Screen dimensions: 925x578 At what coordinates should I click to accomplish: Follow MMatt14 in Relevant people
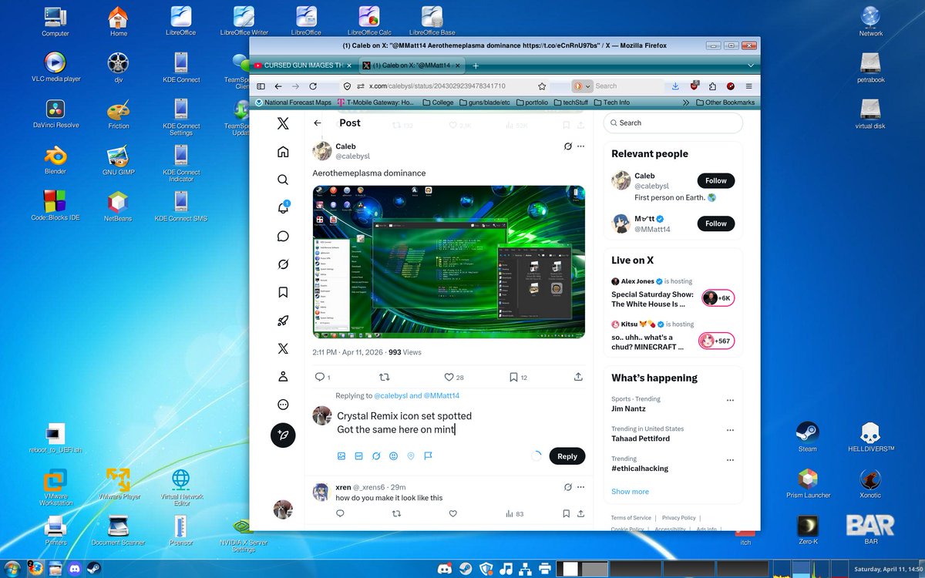coord(716,223)
